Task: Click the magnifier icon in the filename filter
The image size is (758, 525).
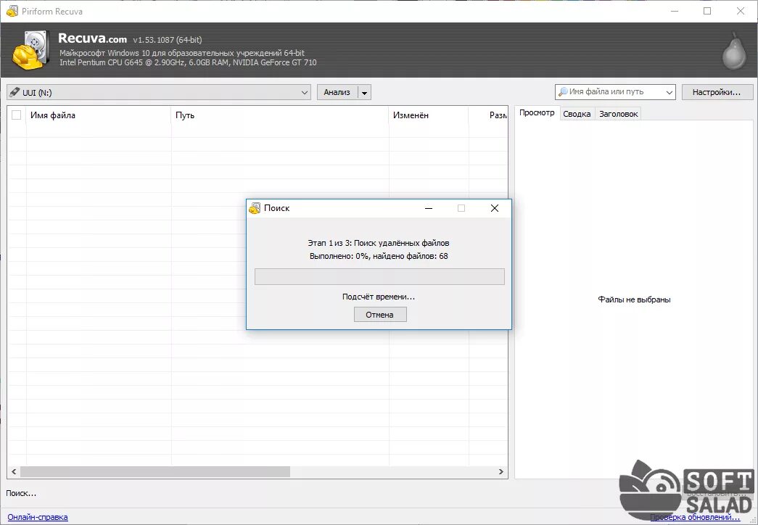Action: [563, 91]
